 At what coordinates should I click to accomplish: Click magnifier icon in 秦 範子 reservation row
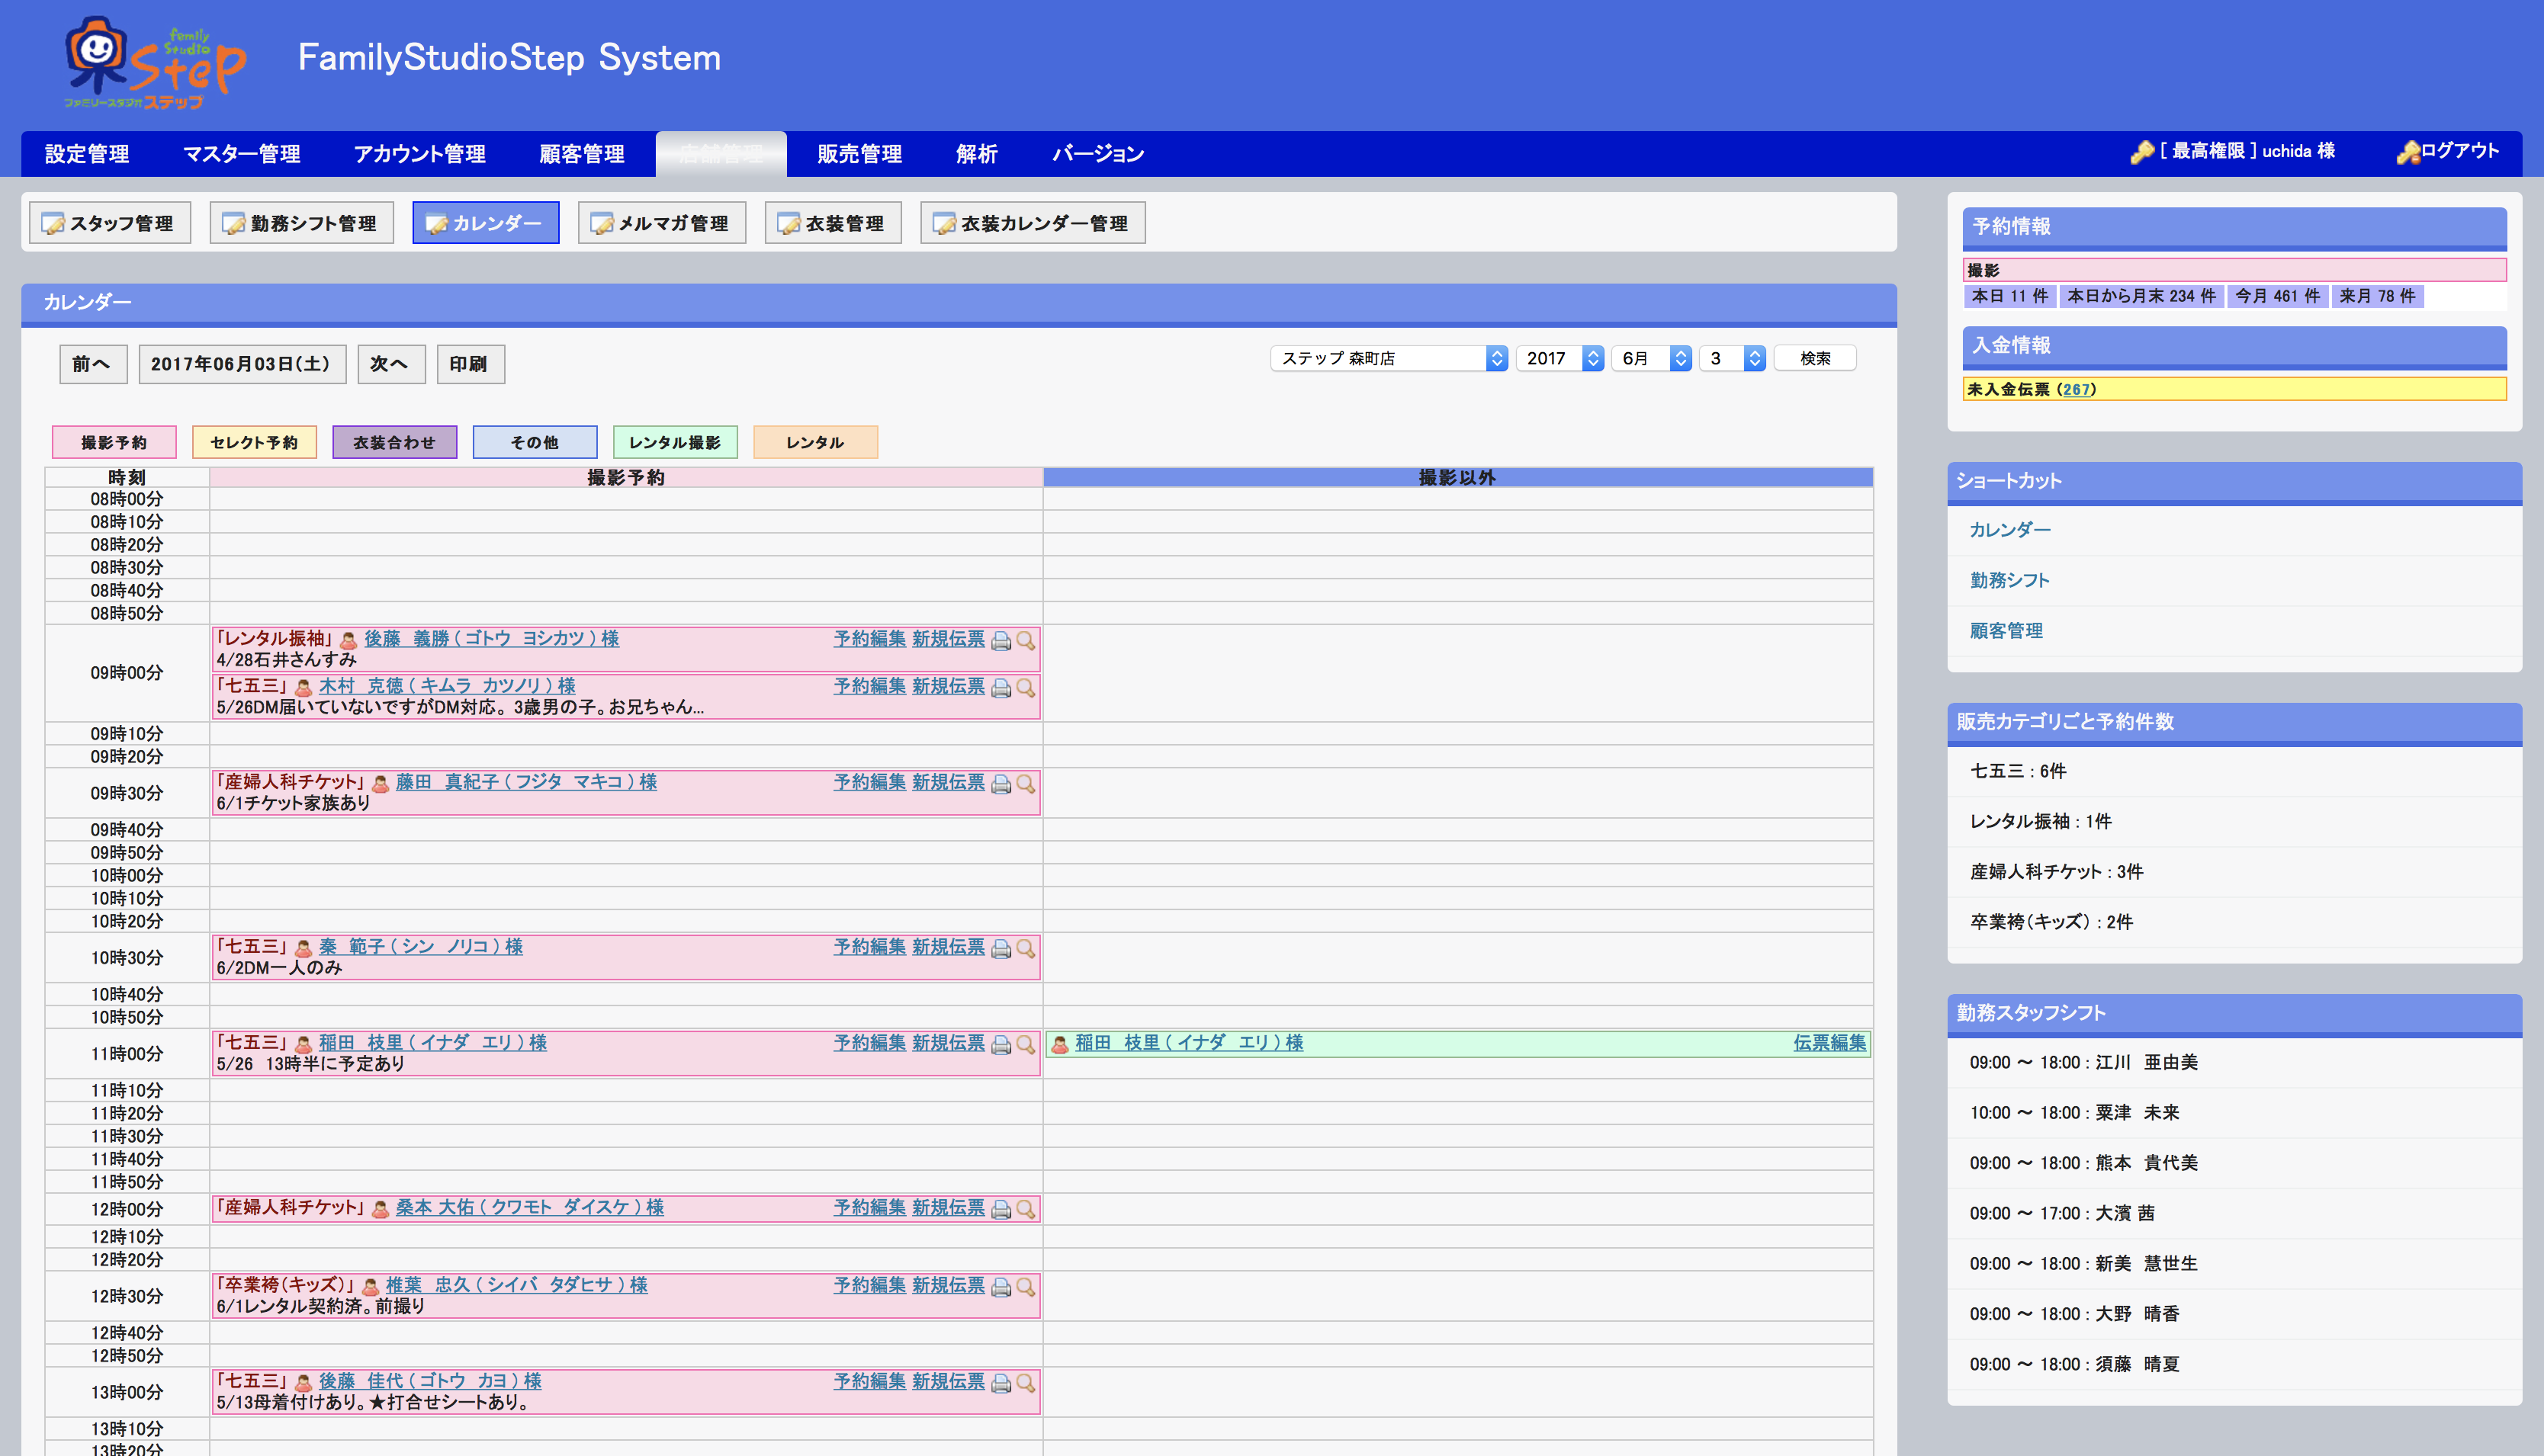coord(1026,948)
